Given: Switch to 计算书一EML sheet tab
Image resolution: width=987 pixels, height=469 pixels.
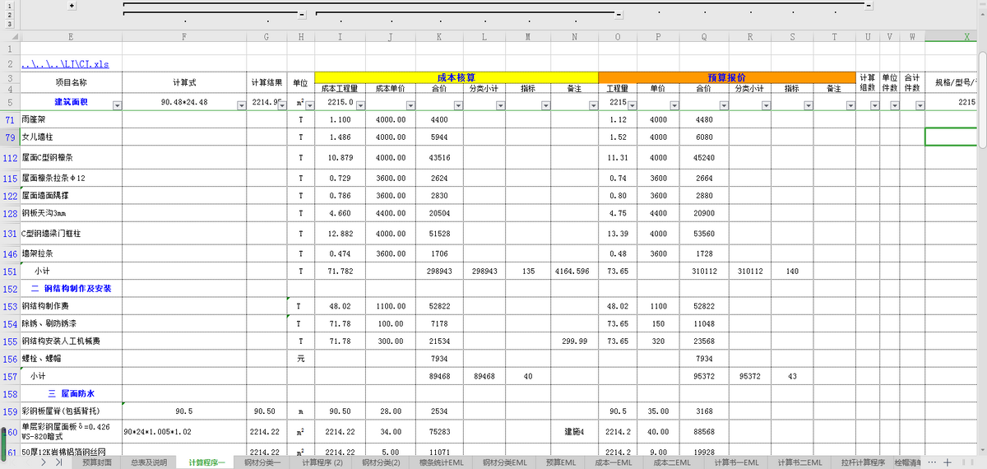Looking at the screenshot, I should tap(734, 462).
